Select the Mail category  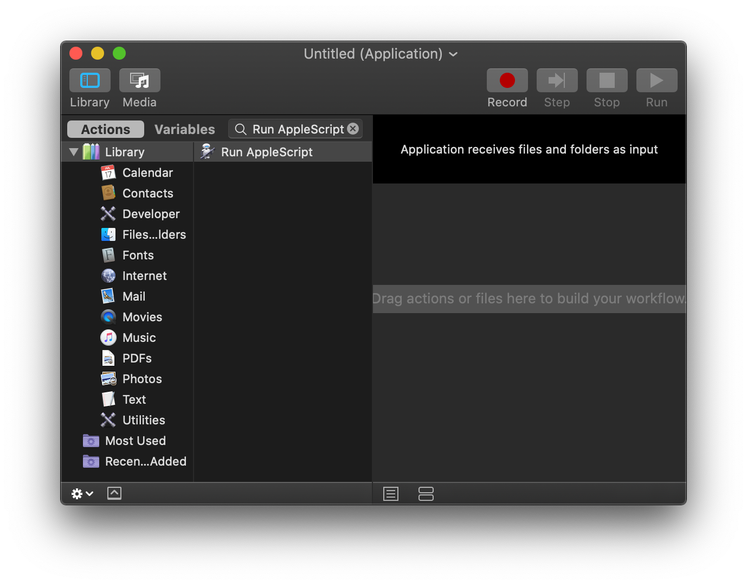click(x=127, y=296)
